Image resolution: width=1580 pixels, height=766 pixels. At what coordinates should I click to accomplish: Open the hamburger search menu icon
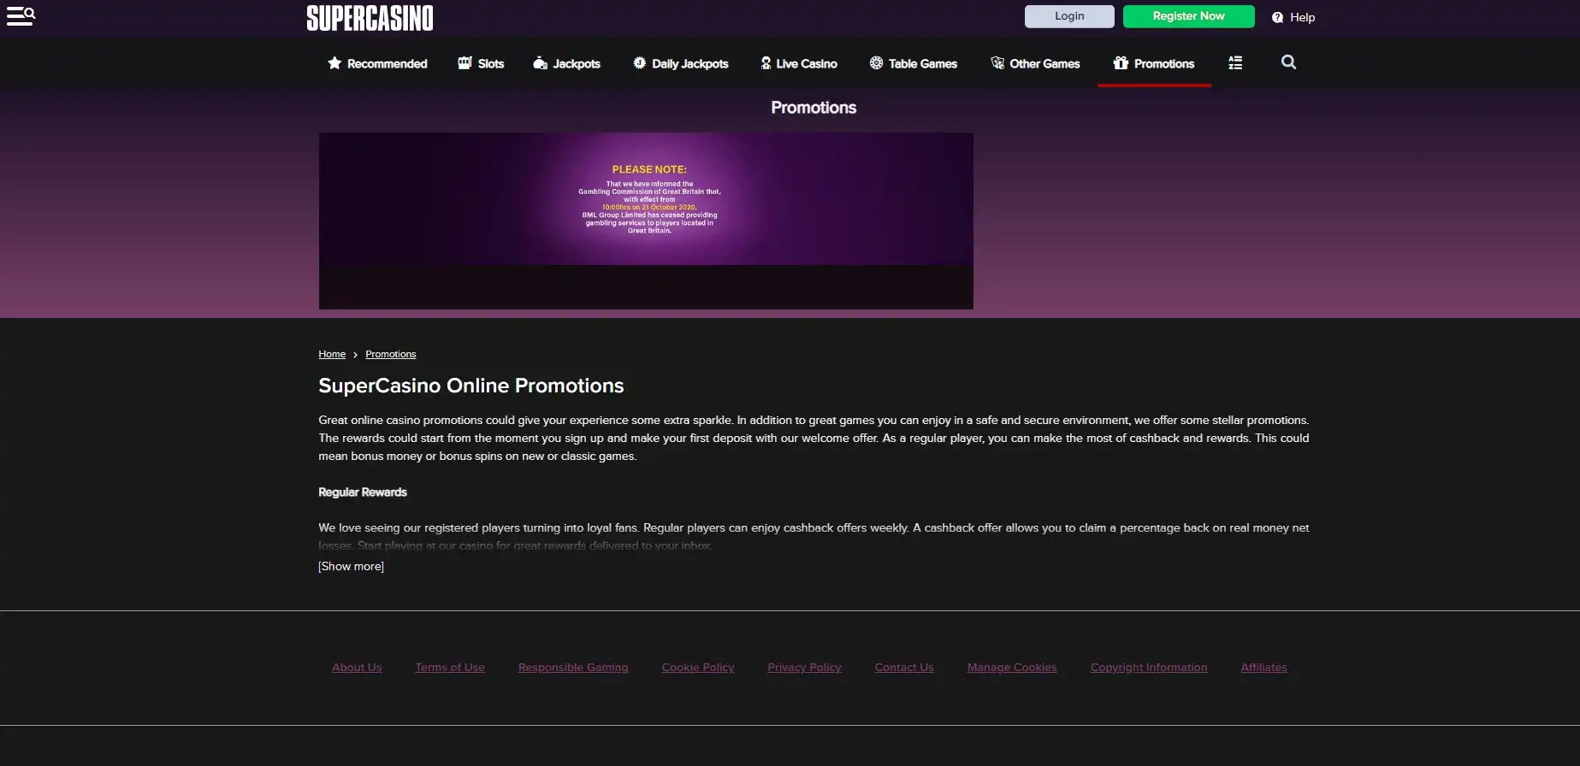point(21,16)
